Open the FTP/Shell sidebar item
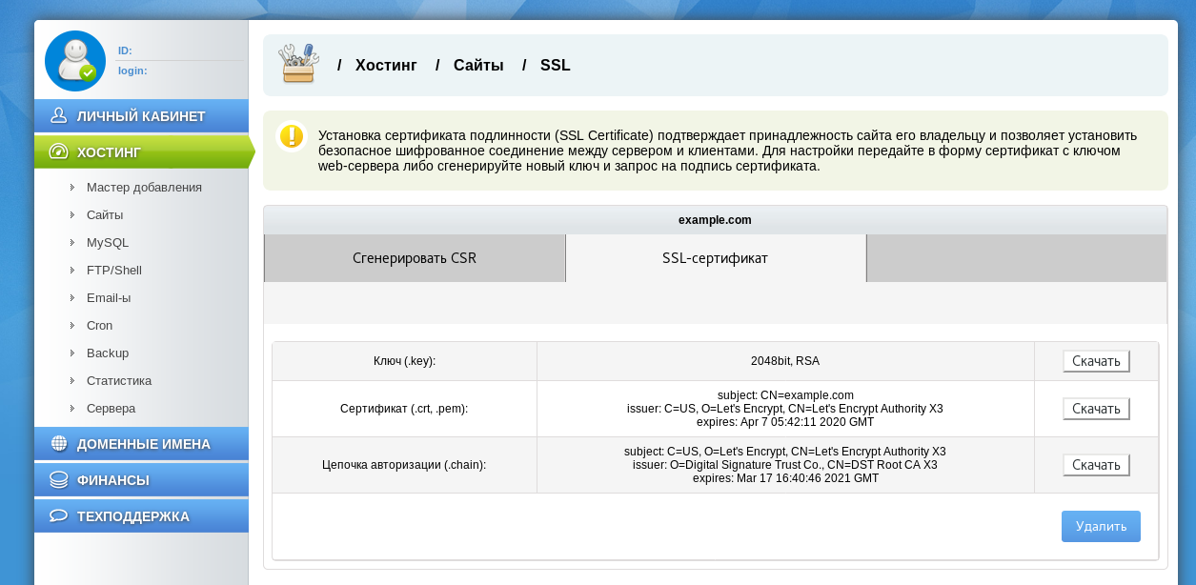The height and width of the screenshot is (585, 1196). [x=114, y=271]
